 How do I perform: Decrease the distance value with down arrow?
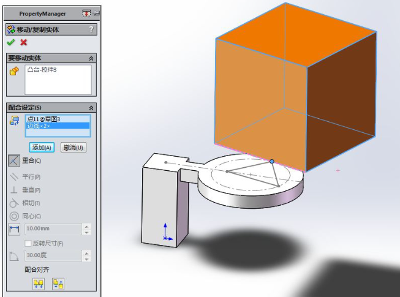(x=87, y=232)
